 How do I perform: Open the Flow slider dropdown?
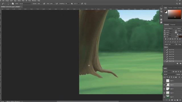tap(54, 4)
